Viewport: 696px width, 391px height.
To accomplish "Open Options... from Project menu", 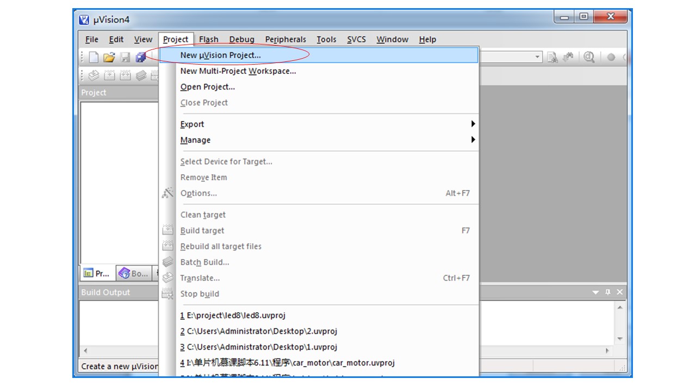I will coord(319,193).
